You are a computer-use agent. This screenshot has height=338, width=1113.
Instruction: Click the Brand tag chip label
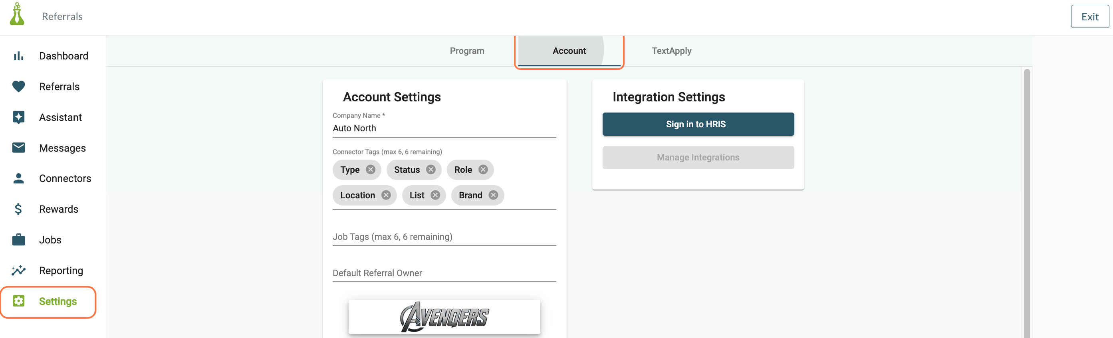(x=470, y=195)
